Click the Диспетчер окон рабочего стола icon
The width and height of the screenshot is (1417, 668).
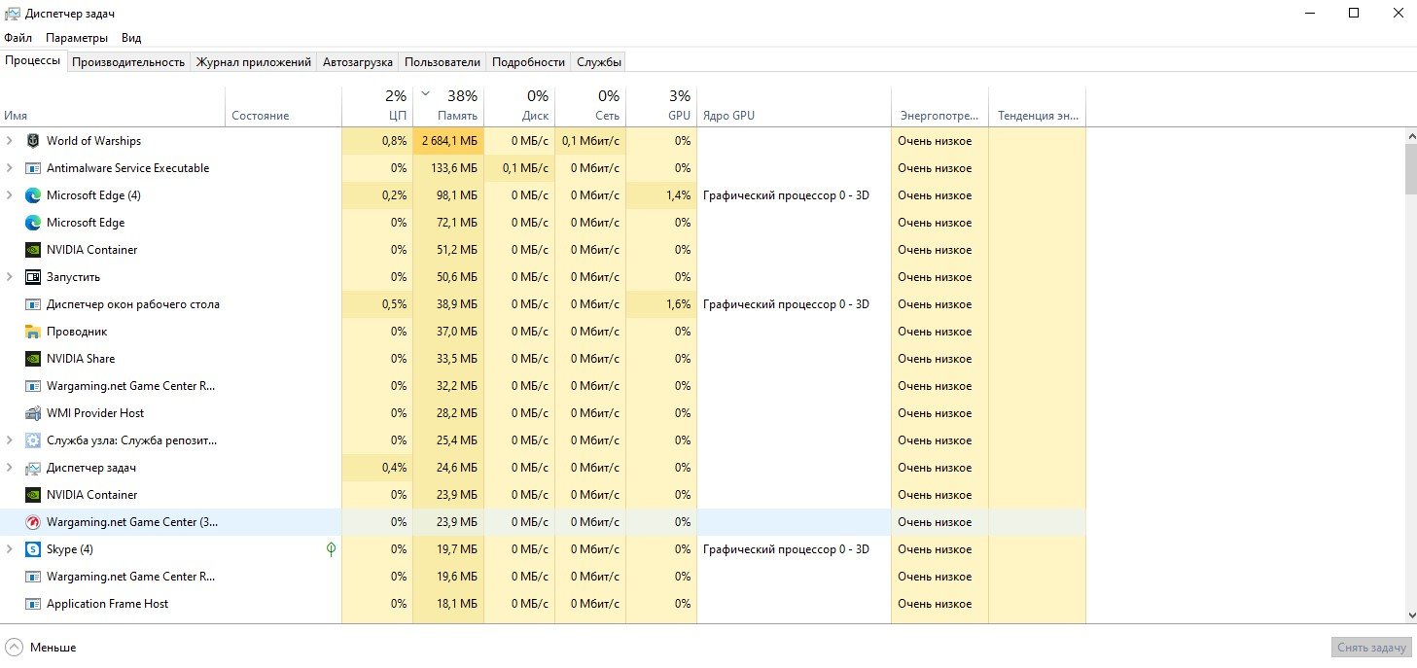point(32,304)
